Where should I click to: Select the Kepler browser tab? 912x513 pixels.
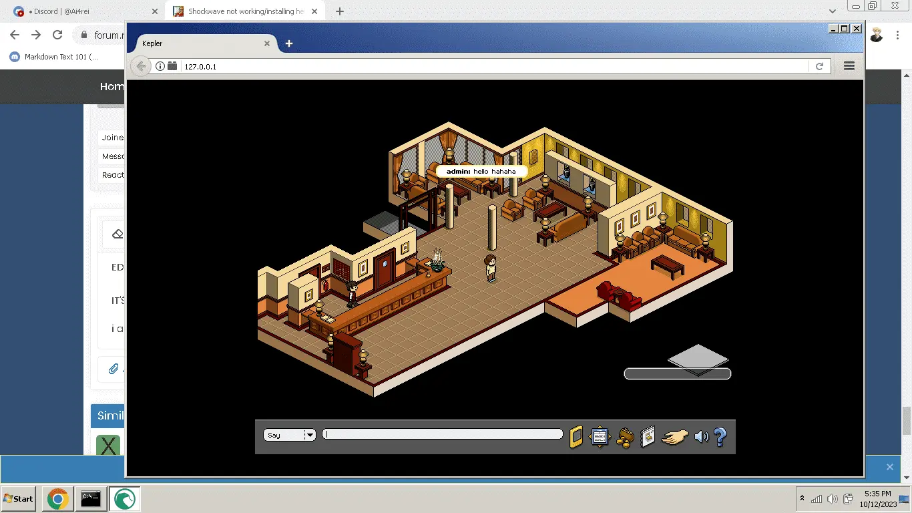204,43
